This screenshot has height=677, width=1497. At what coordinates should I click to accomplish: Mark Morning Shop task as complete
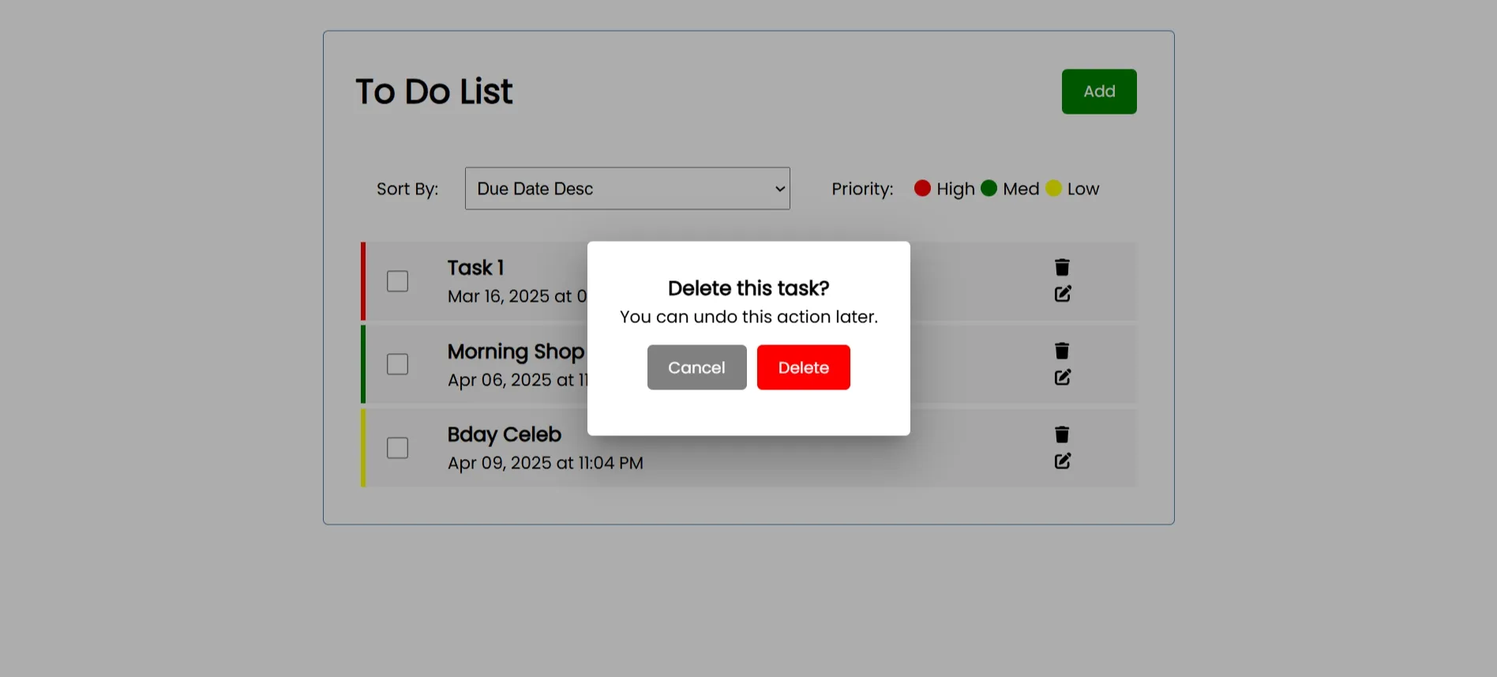(x=397, y=364)
